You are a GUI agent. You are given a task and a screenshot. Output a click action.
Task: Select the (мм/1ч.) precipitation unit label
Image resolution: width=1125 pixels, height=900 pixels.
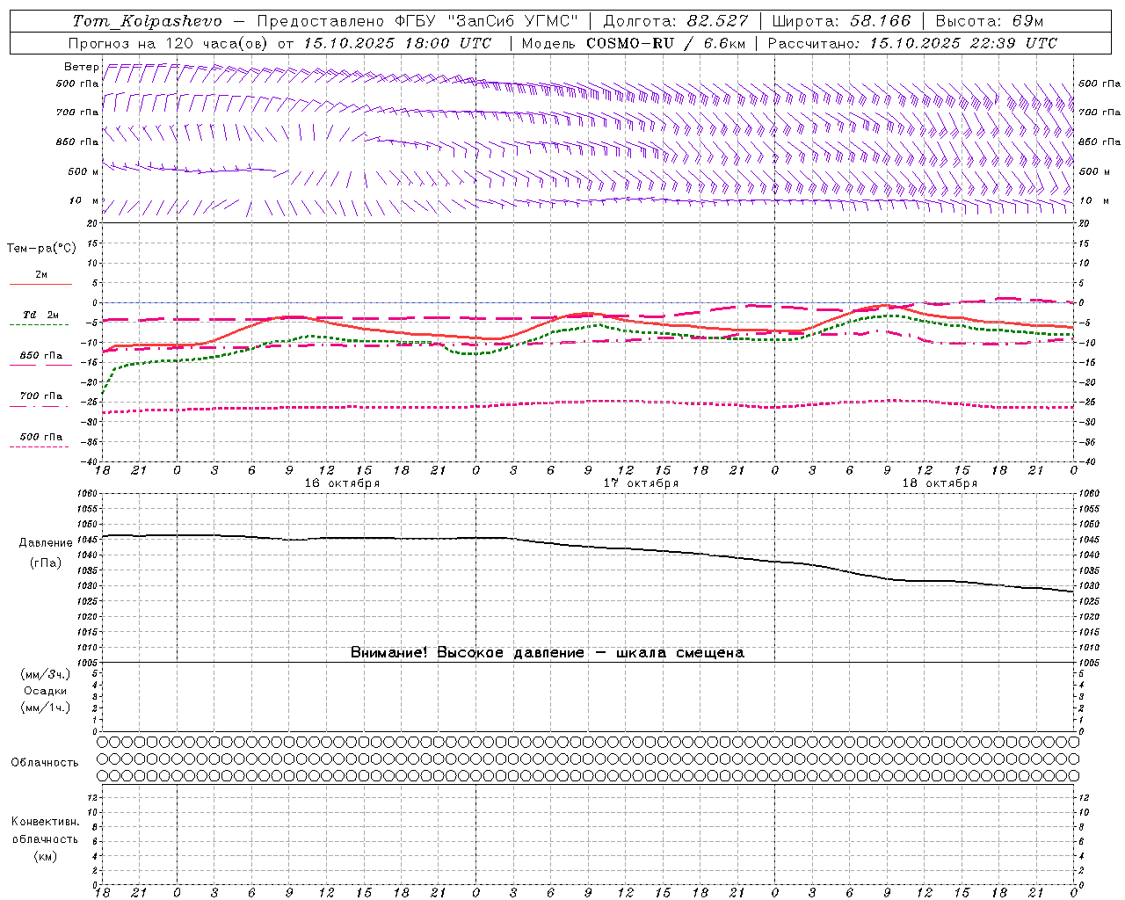[46, 708]
